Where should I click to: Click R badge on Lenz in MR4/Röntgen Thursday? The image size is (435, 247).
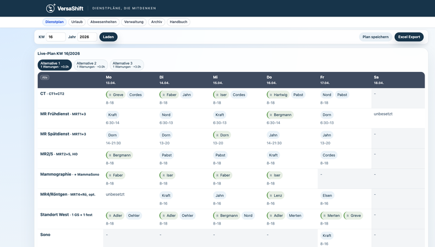tap(270, 195)
